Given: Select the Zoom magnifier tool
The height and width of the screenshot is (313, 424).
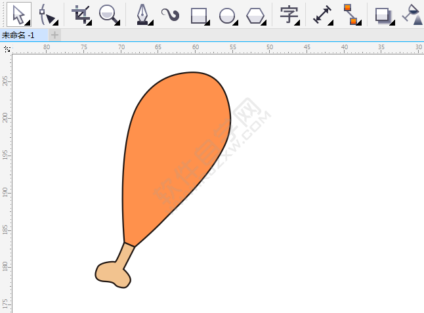Looking at the screenshot, I should tap(109, 15).
